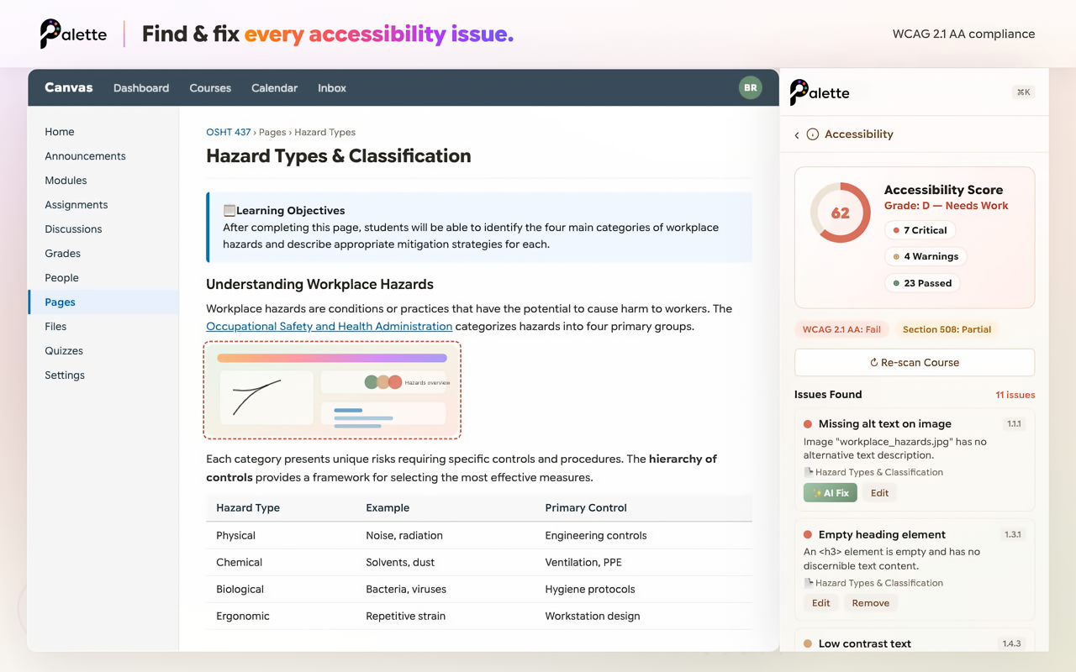Open Occupational Safety and Health Administration link
This screenshot has height=672, width=1076.
[x=329, y=327]
